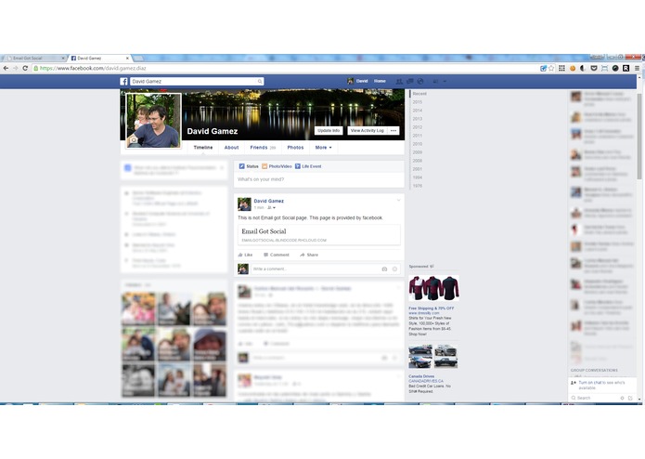Open post audience selector under David Gamez
This screenshot has width=645, height=459.
(x=271, y=208)
